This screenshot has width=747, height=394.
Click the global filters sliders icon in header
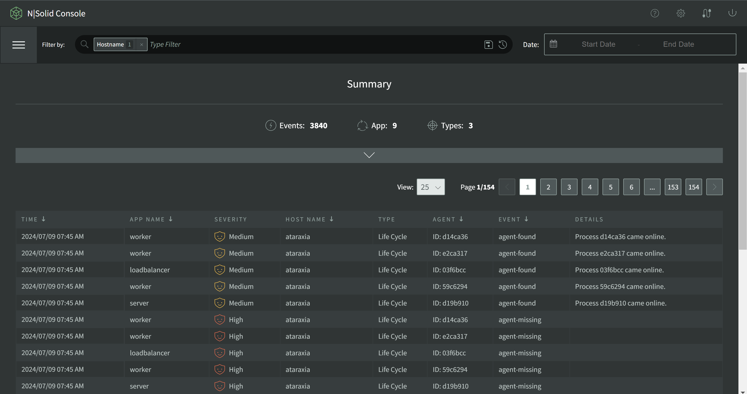point(707,13)
